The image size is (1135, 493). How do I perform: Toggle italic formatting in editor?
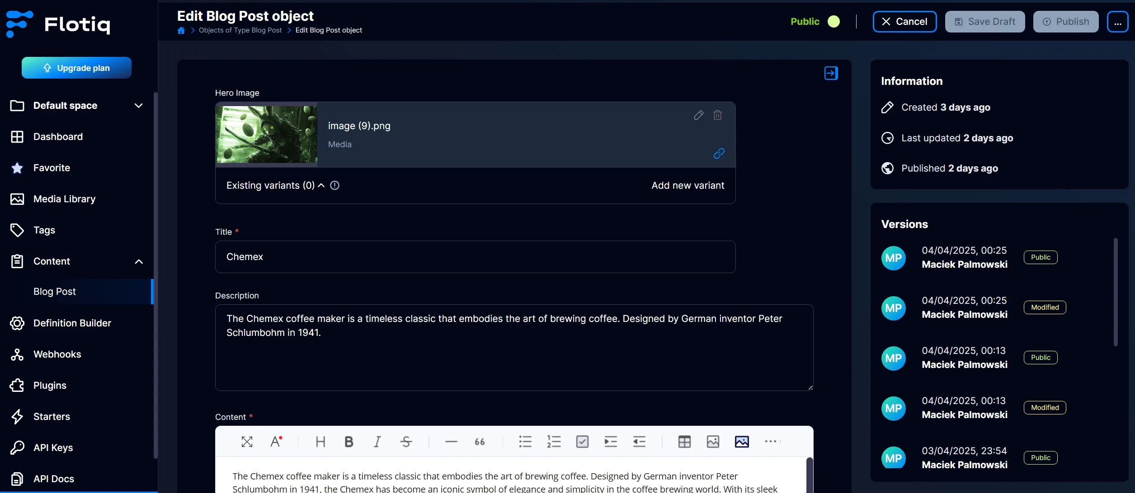377,442
